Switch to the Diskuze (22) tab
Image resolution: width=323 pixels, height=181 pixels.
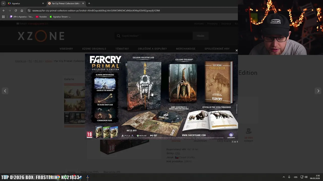point(89,172)
